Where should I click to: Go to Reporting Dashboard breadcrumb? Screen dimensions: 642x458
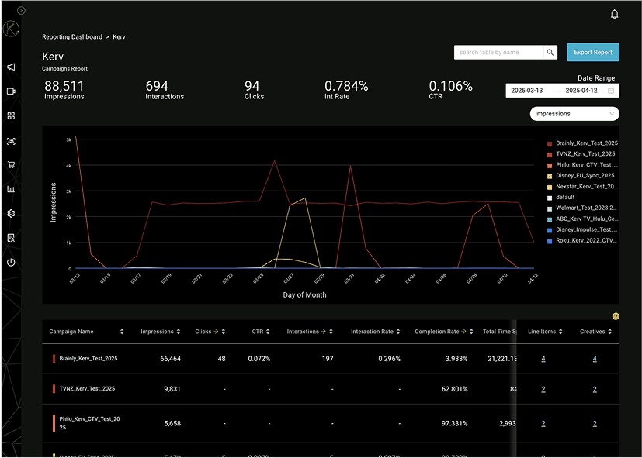(x=72, y=36)
